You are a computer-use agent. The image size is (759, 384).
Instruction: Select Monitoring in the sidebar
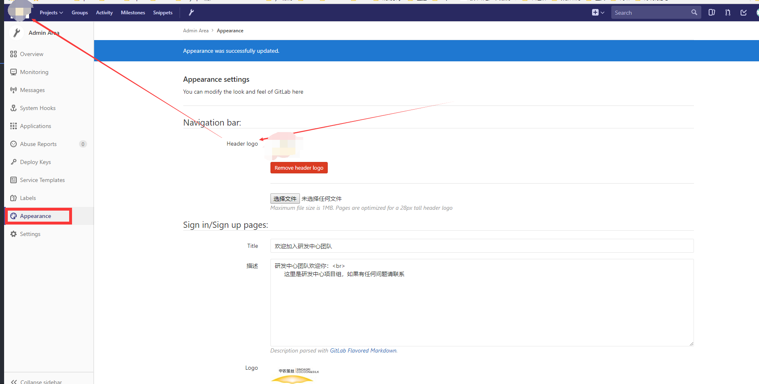coord(34,72)
